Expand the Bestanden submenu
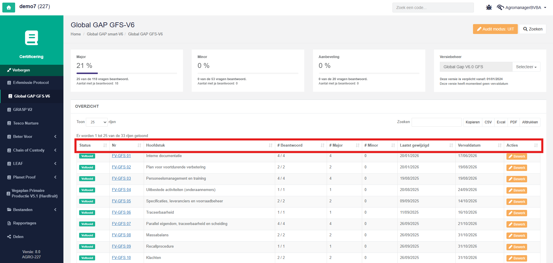Image resolution: width=553 pixels, height=263 pixels. tap(32, 210)
